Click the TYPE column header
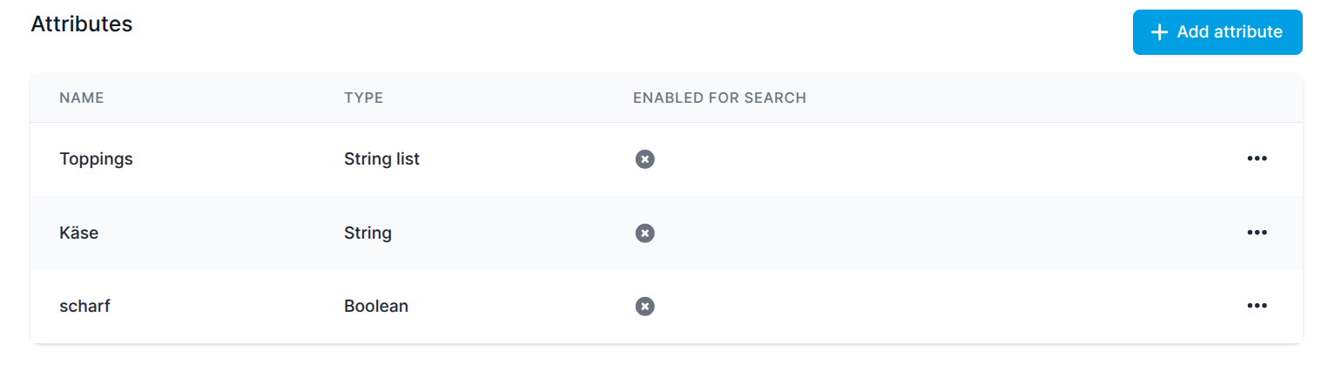 tap(364, 98)
